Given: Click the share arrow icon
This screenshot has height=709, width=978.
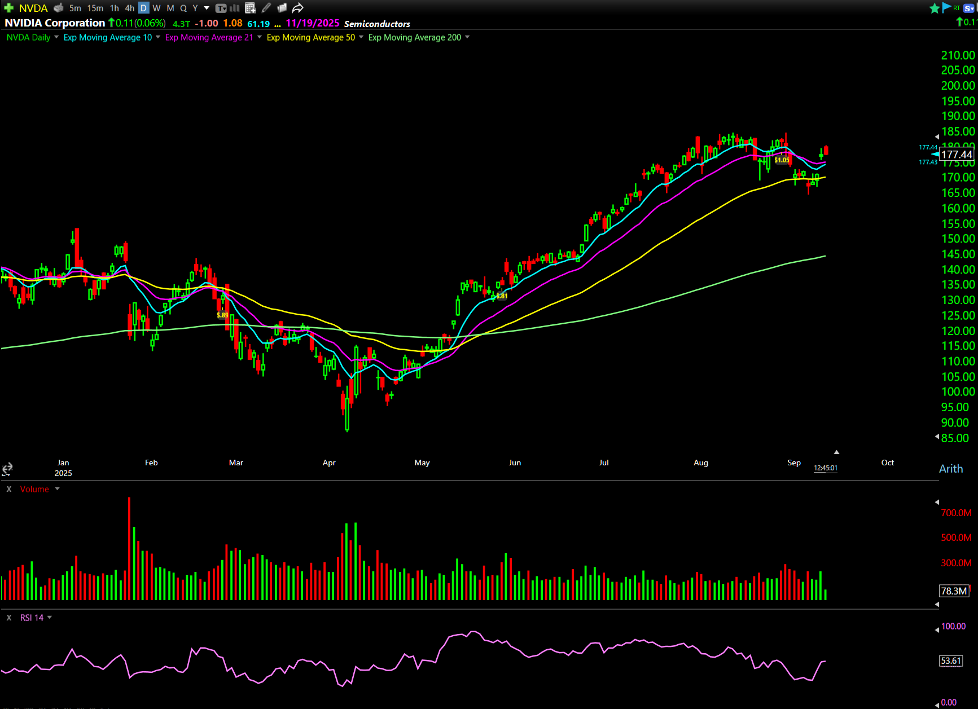Looking at the screenshot, I should coord(298,8).
